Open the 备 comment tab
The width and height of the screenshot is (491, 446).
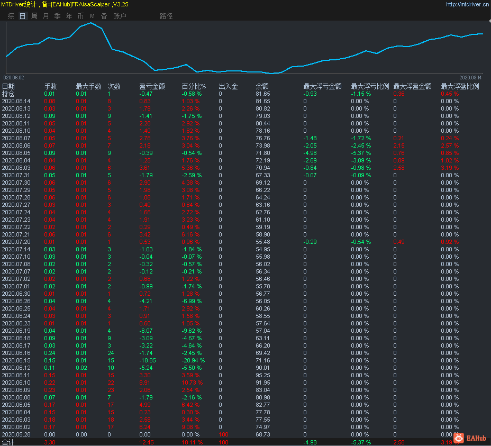(104, 16)
